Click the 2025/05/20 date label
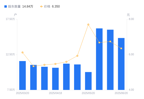This screenshot has height=99, width=144. coord(88,93)
